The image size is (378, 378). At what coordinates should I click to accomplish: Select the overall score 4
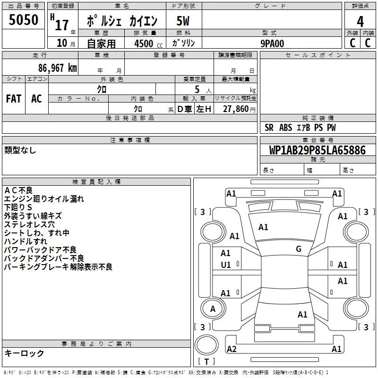coord(360,21)
